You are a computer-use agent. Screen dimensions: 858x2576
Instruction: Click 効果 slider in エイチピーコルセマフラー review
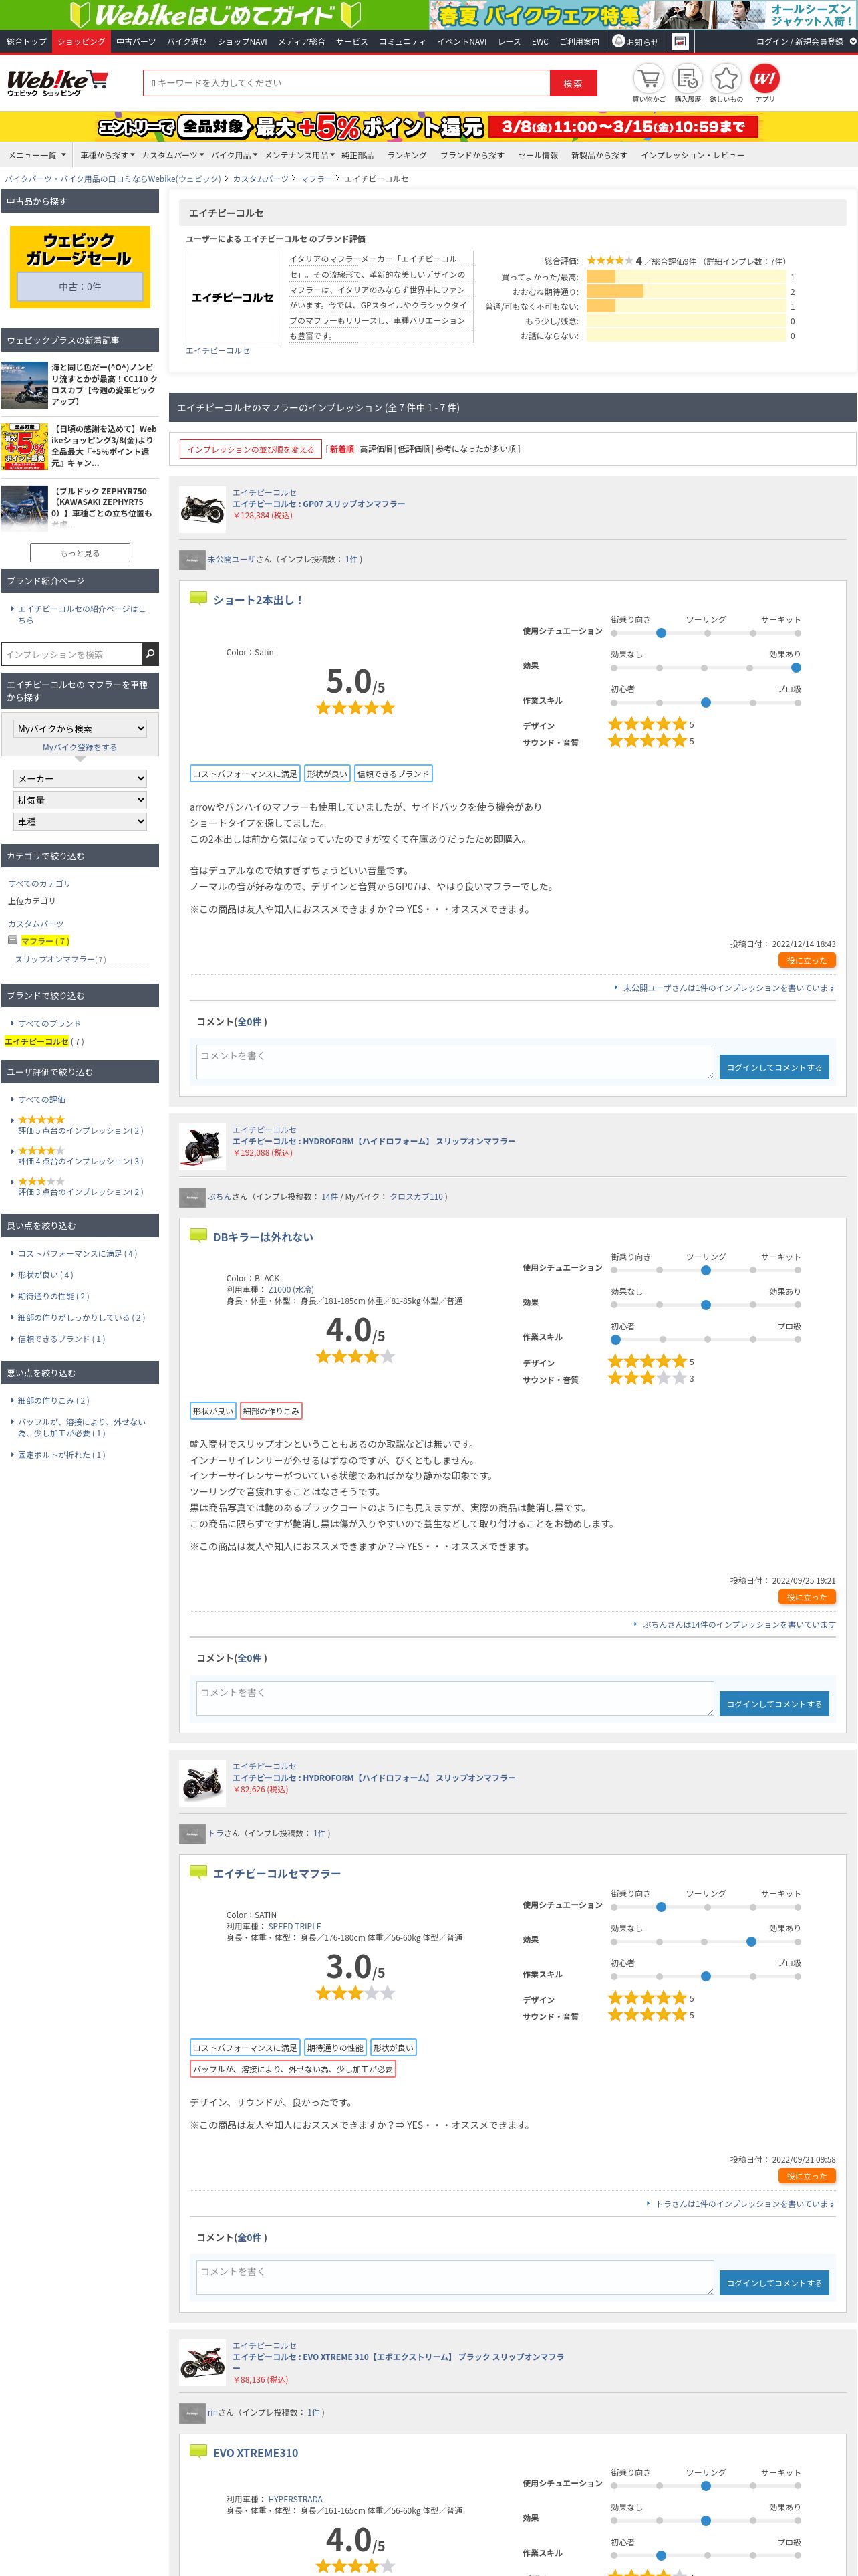point(705,1942)
